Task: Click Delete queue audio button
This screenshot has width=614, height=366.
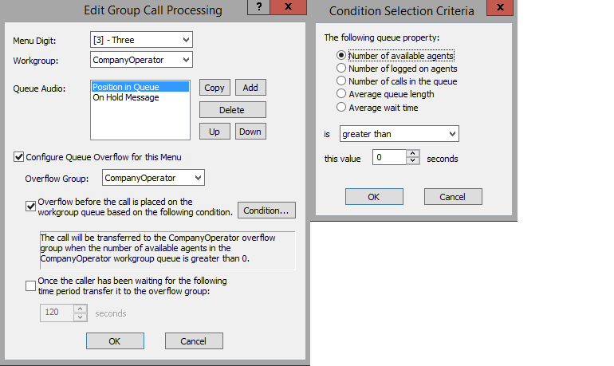Action: (x=232, y=110)
